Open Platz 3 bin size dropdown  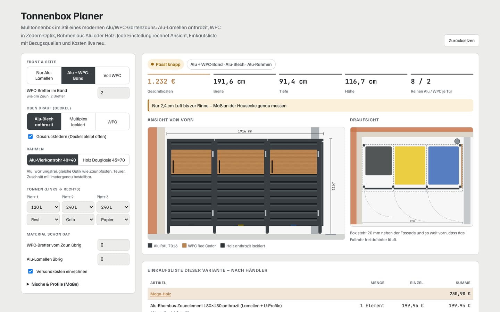click(113, 207)
